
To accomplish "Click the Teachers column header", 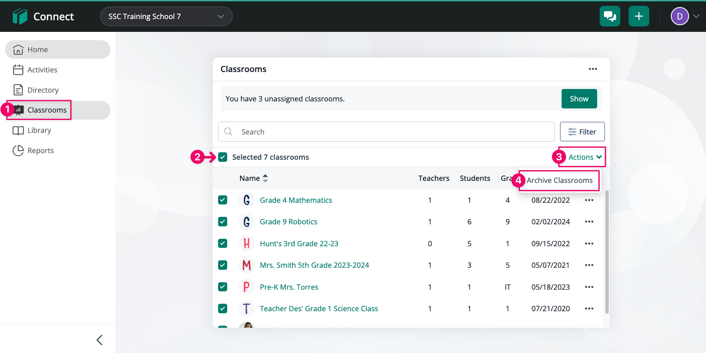I will click(x=434, y=178).
